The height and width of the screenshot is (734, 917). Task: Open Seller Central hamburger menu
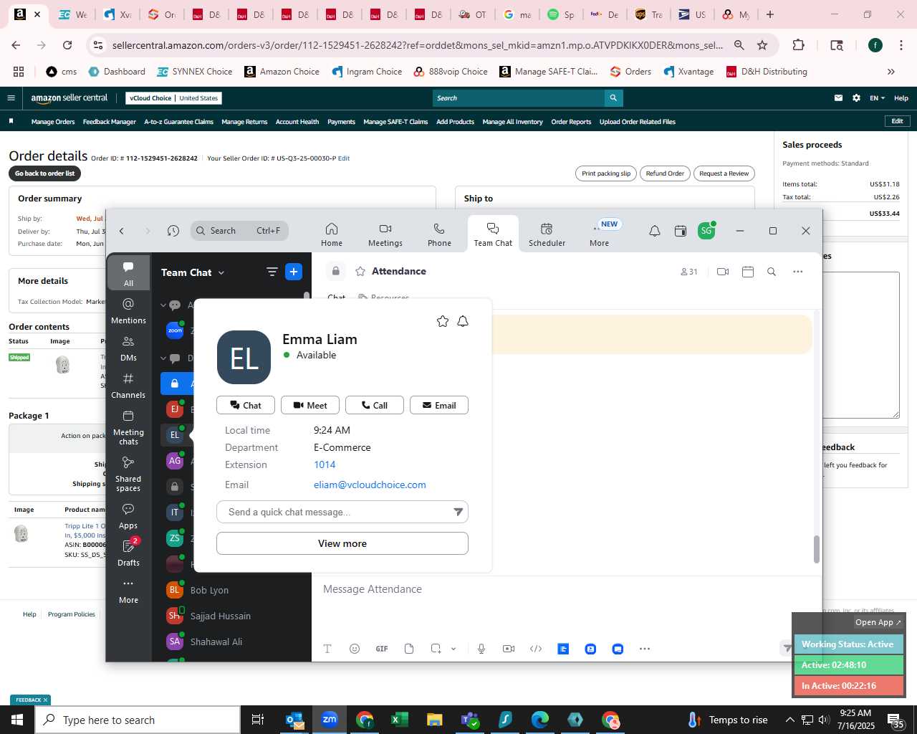click(x=11, y=98)
